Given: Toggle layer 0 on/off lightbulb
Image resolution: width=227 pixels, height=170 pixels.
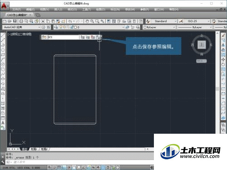Looking at the screenshot, I should [61, 27].
